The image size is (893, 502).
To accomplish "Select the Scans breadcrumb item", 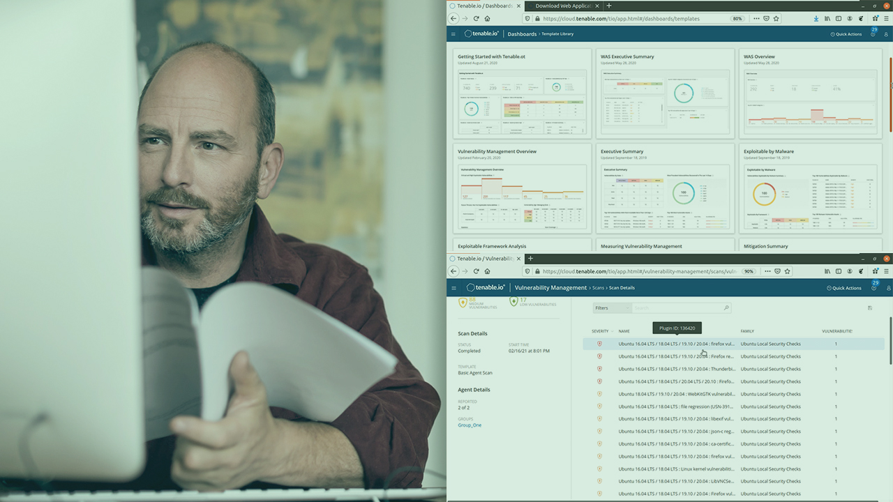I will (x=598, y=288).
